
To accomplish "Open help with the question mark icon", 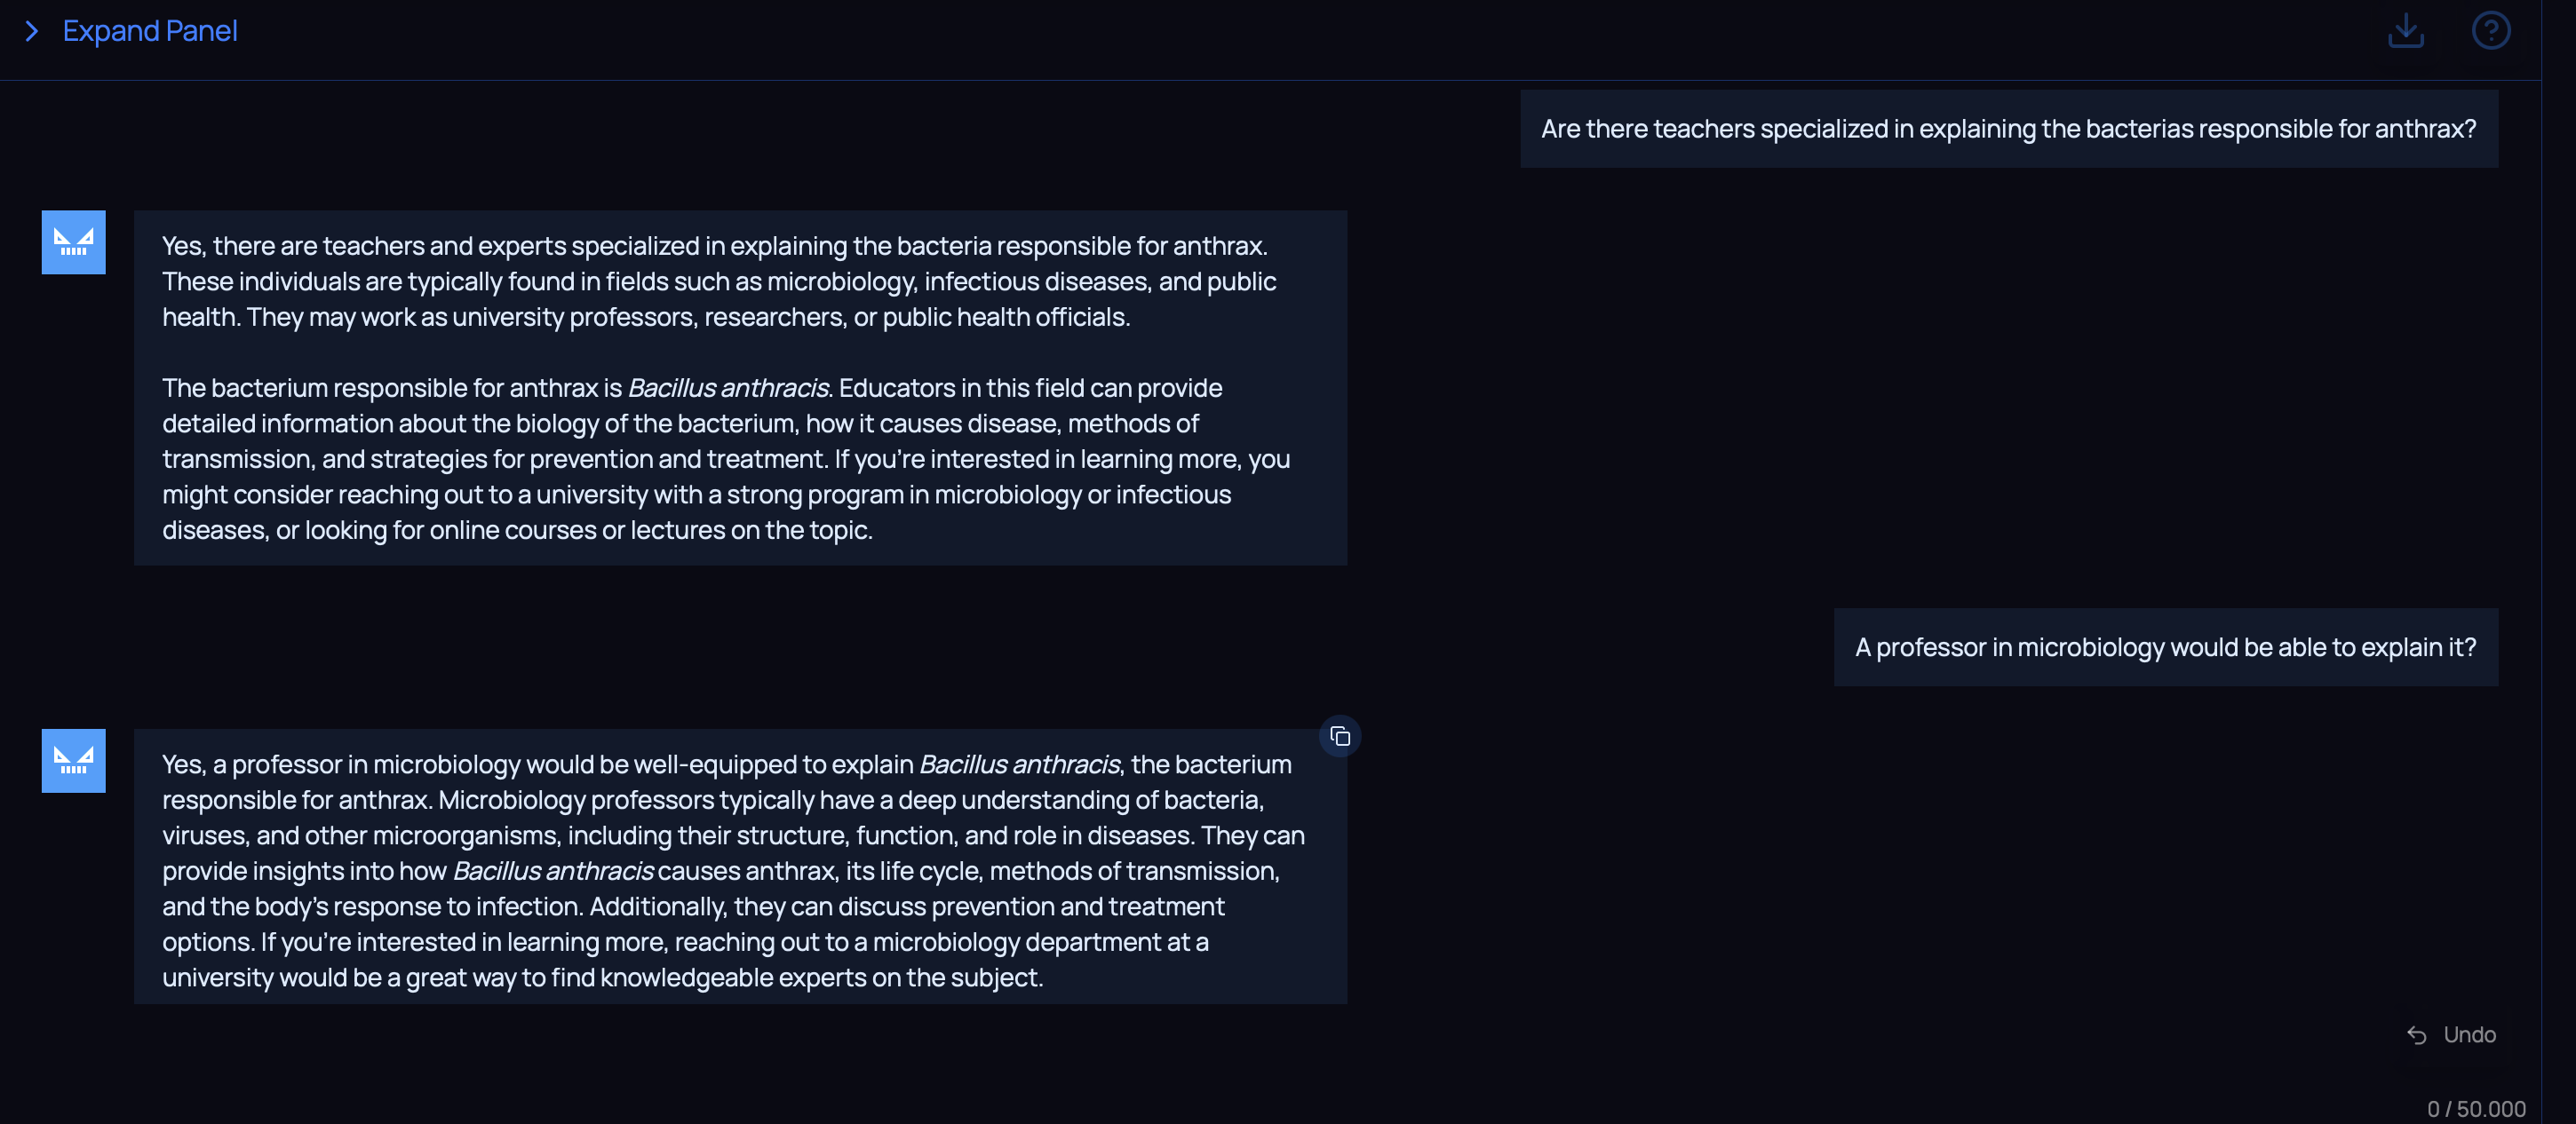I will [x=2490, y=30].
